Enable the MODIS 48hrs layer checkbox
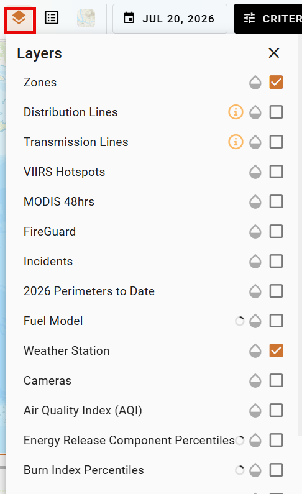Image resolution: width=302 pixels, height=494 pixels. click(276, 201)
